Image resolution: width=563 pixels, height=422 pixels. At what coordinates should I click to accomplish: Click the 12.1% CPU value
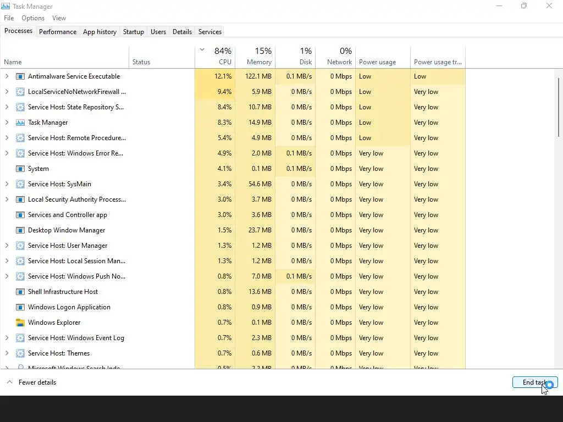tap(223, 76)
